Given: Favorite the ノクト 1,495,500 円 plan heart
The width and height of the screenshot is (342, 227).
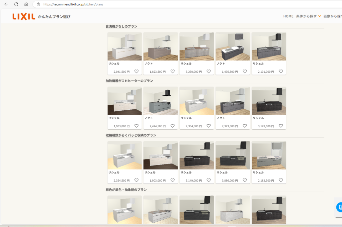Looking at the screenshot, I should coord(245,71).
